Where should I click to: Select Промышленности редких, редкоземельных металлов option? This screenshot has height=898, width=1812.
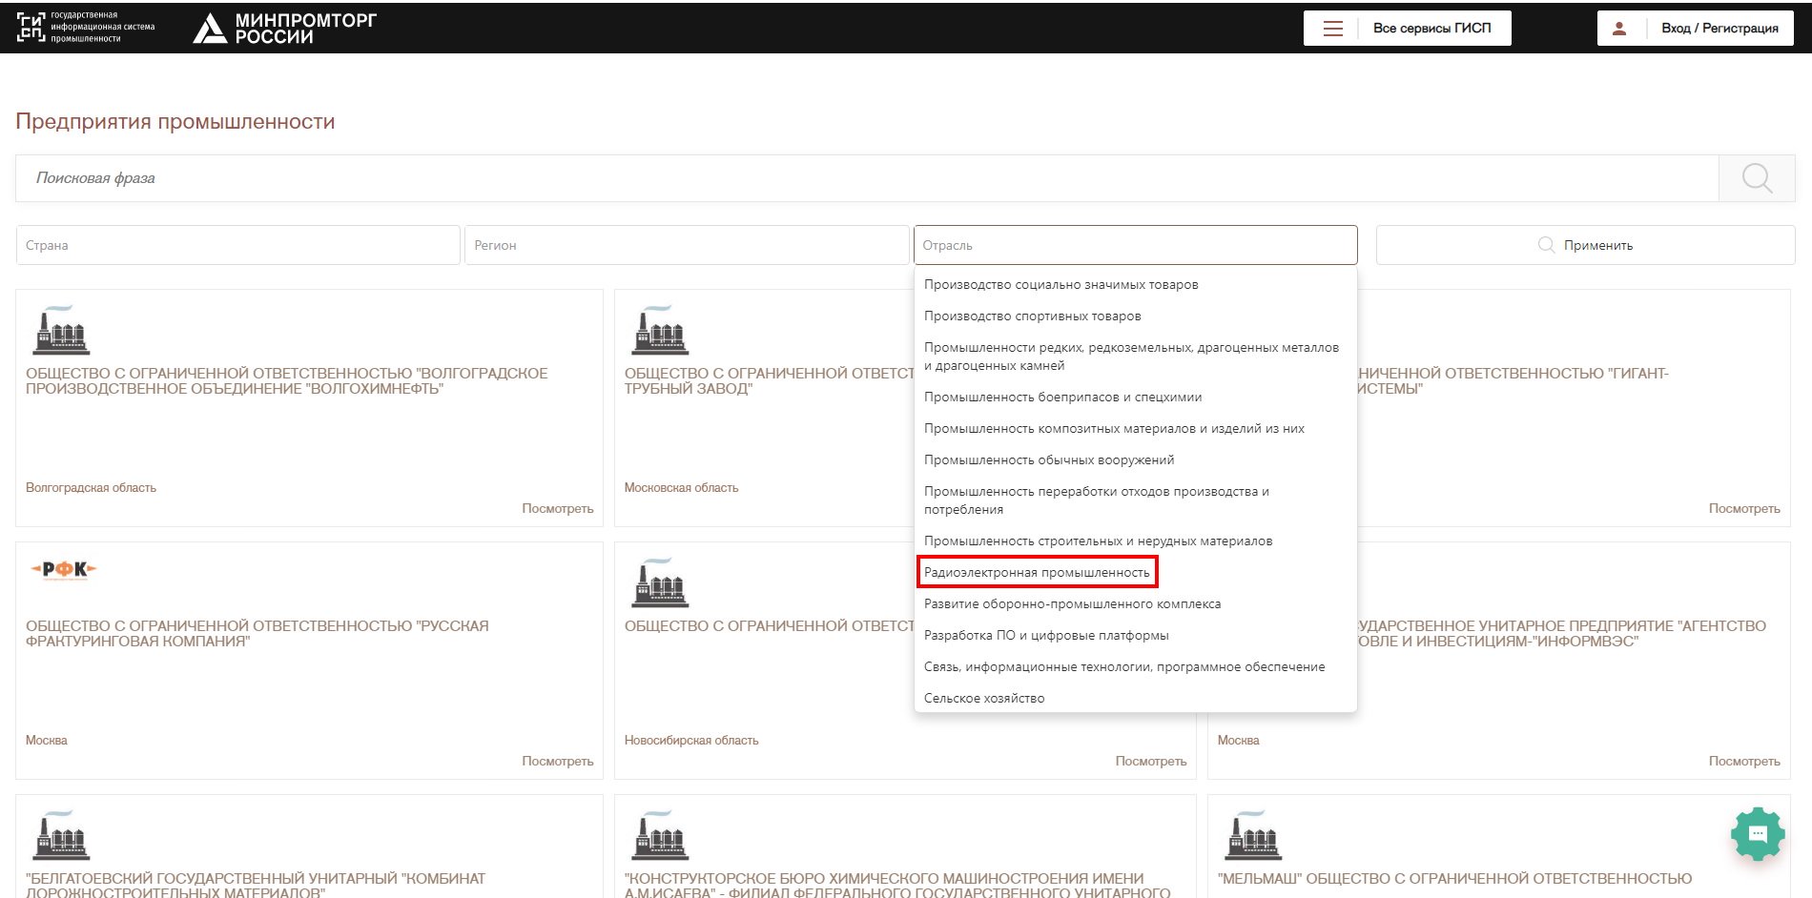coord(1135,357)
